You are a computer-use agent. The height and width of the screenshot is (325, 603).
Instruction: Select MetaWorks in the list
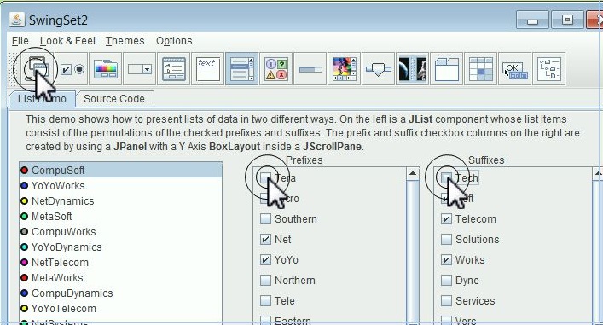(121, 278)
